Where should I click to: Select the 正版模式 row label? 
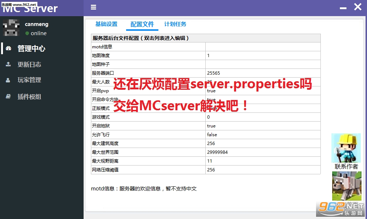(101, 108)
